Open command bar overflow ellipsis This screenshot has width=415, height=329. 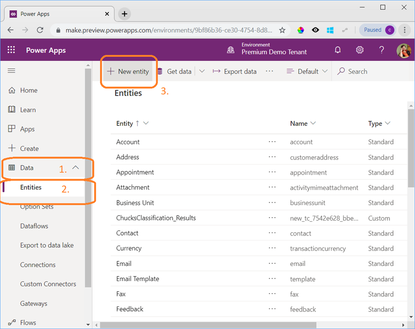(270, 71)
